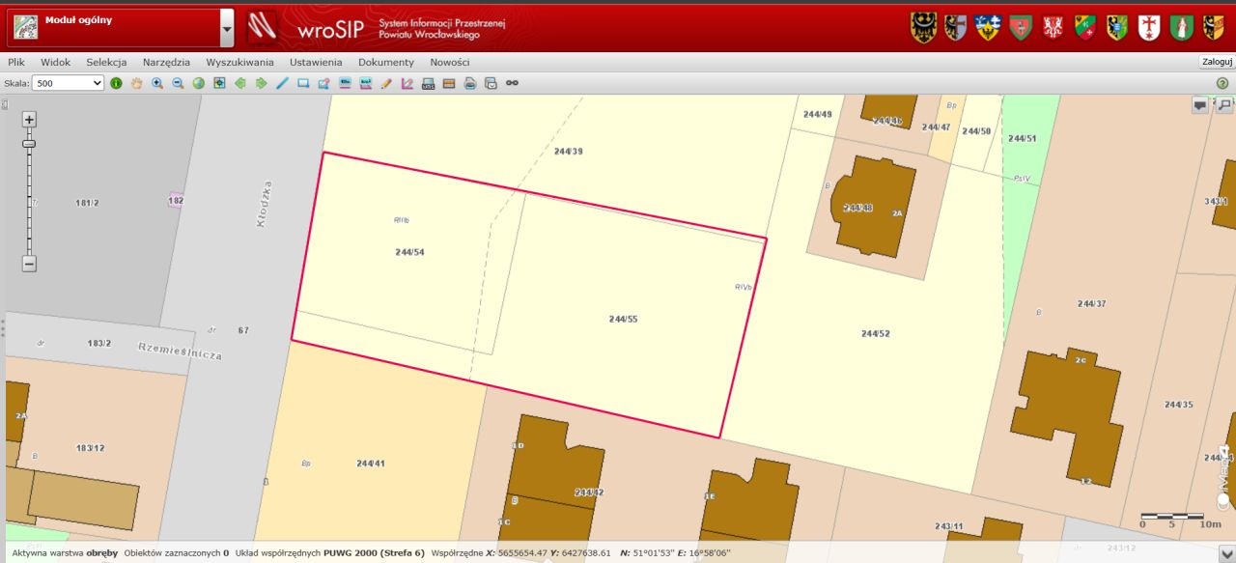Click the first blue map-label icon
The height and width of the screenshot is (563, 1236).
click(345, 83)
